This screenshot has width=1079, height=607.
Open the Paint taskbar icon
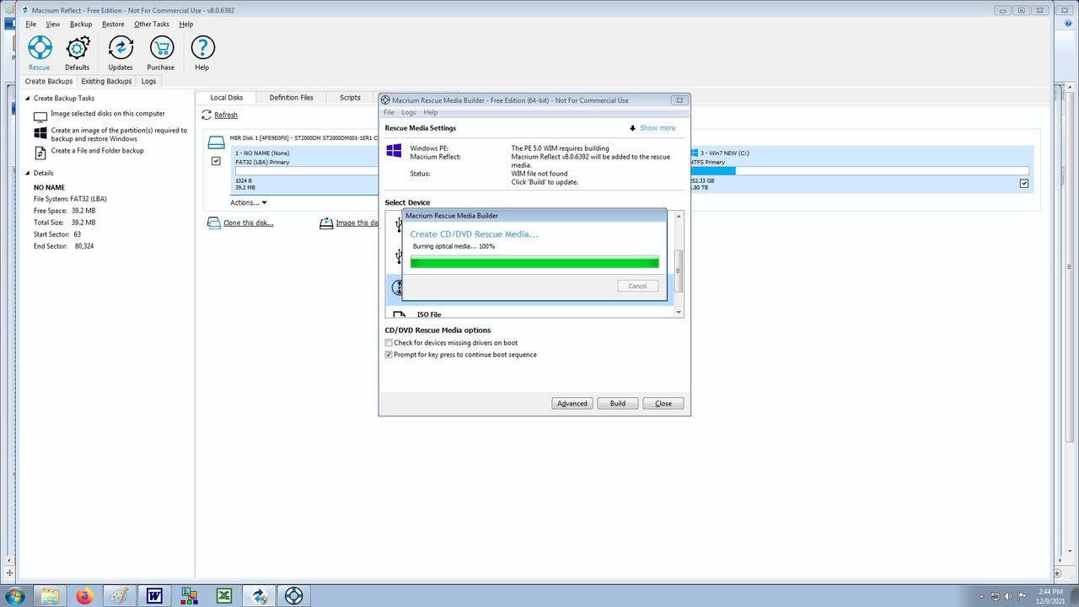[120, 595]
